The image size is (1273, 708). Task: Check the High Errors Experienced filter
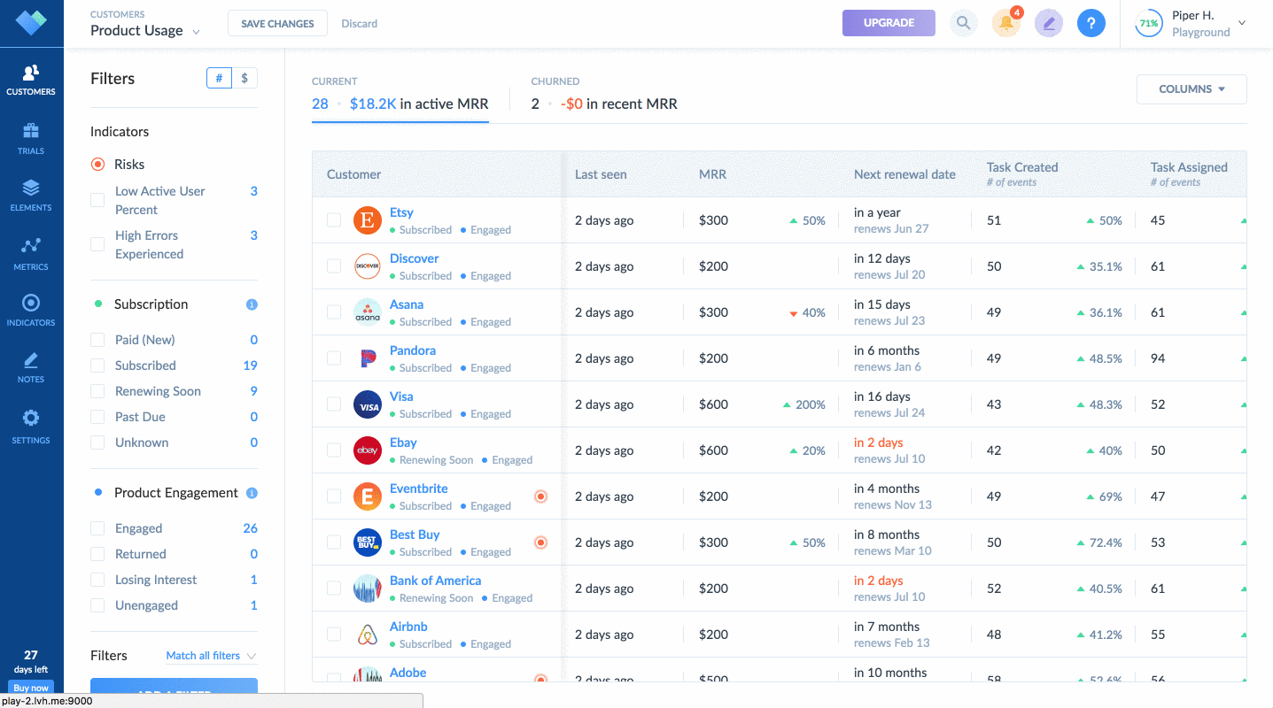[97, 244]
